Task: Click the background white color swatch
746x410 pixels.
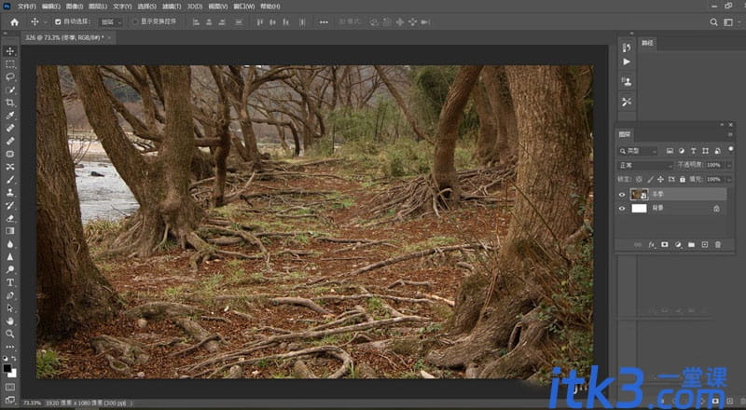Action: [x=12, y=374]
